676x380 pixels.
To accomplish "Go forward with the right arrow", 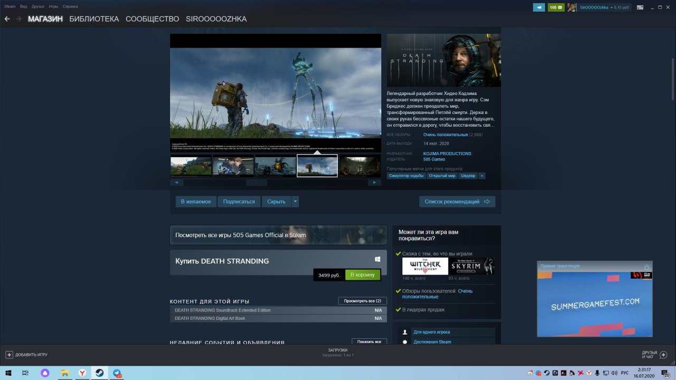I will tap(19, 19).
